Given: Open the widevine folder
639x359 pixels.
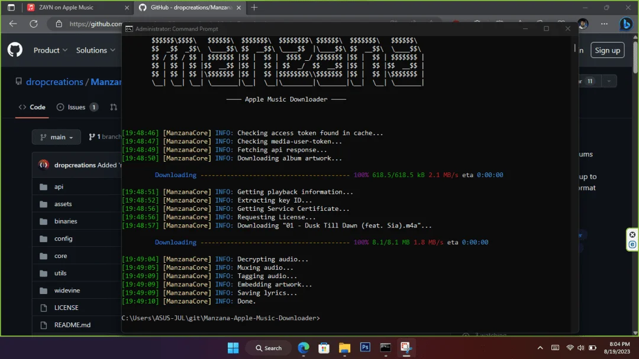Looking at the screenshot, I should click(x=67, y=291).
